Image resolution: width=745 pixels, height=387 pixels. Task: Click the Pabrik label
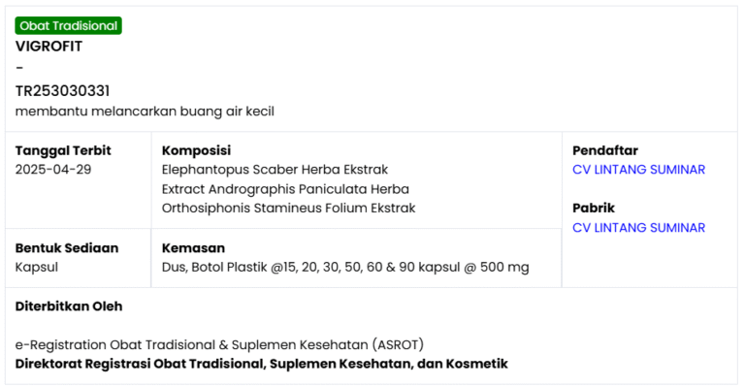(x=594, y=209)
